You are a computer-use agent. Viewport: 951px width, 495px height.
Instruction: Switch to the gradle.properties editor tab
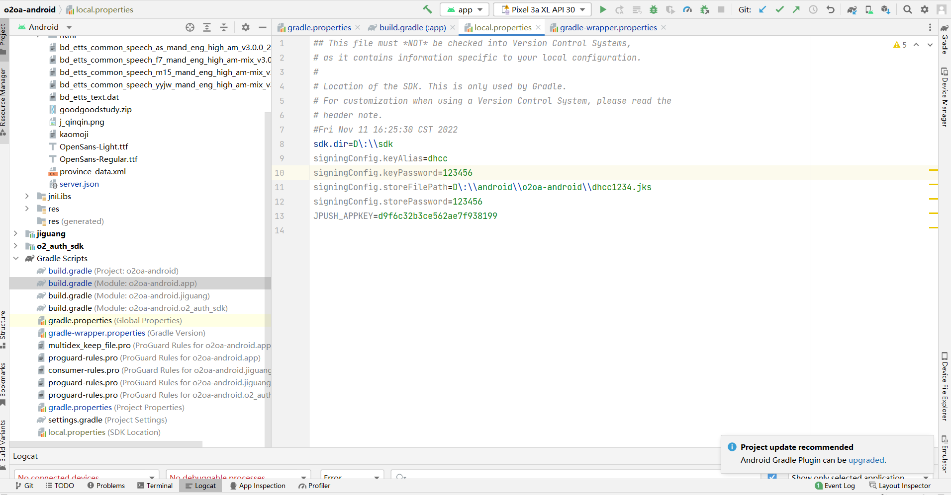[319, 28]
